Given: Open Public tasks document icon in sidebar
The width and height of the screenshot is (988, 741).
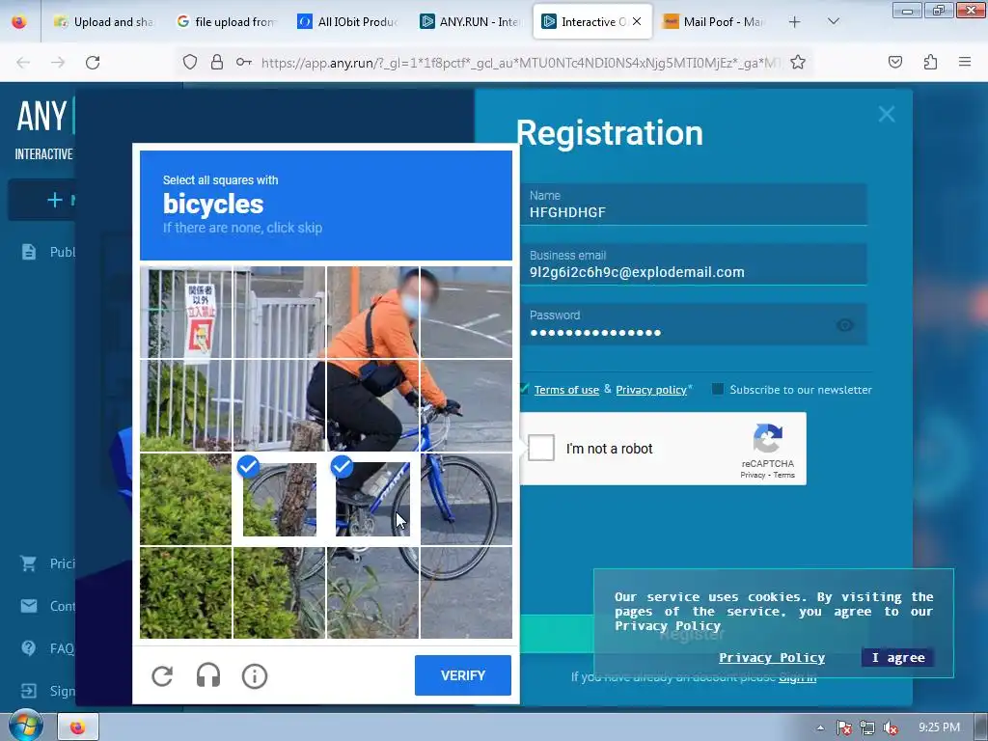Looking at the screenshot, I should click(29, 252).
